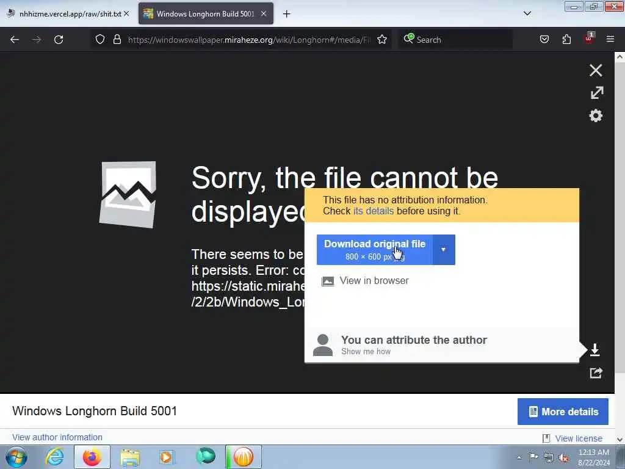Viewport: 625px width, 469px height.
Task: Click the taskbar clock showing 12:13 AM
Action: tap(593, 457)
